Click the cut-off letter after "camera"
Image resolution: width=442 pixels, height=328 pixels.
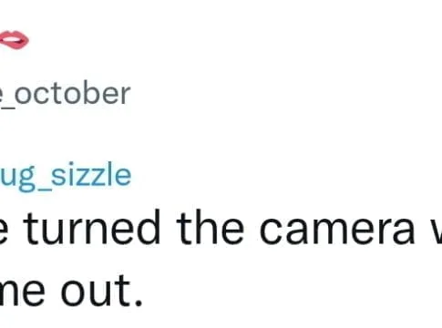click(x=437, y=231)
